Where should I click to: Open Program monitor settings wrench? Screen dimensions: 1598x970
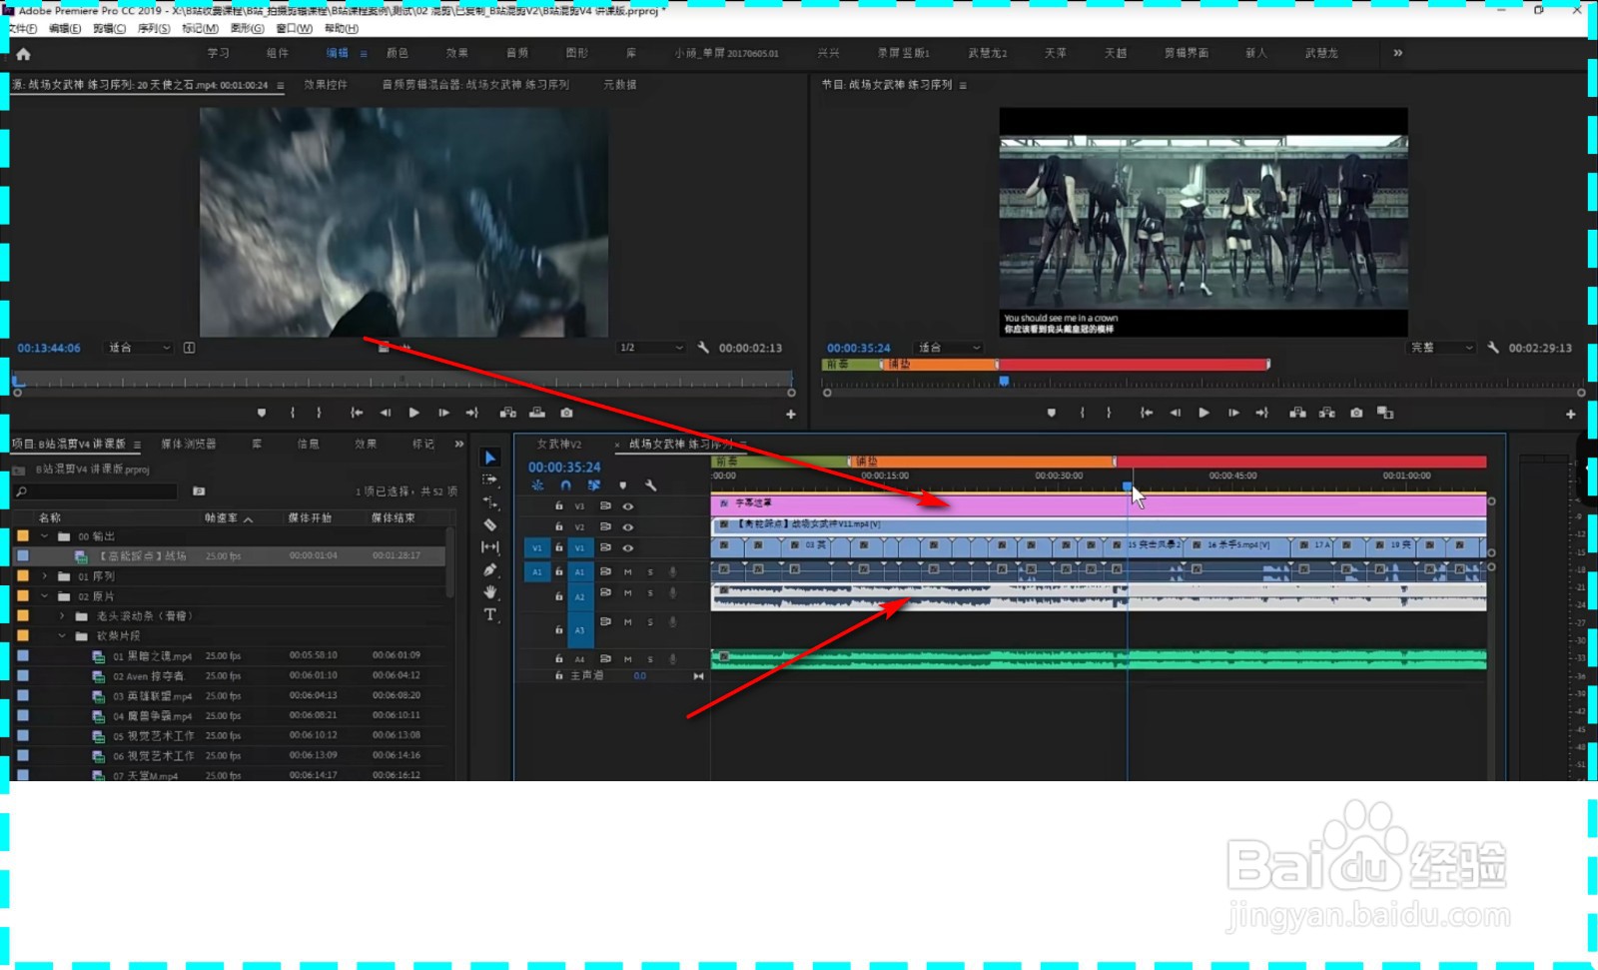(1492, 348)
